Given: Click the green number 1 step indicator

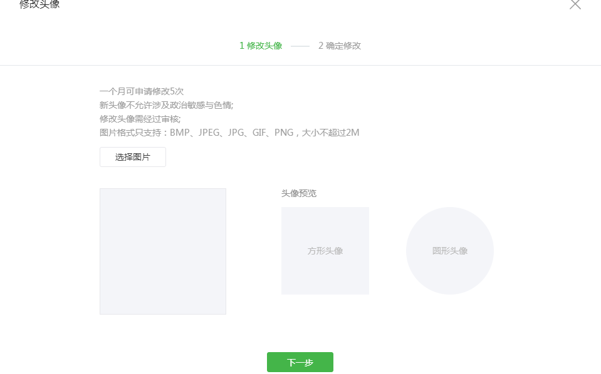Looking at the screenshot, I should coord(242,46).
